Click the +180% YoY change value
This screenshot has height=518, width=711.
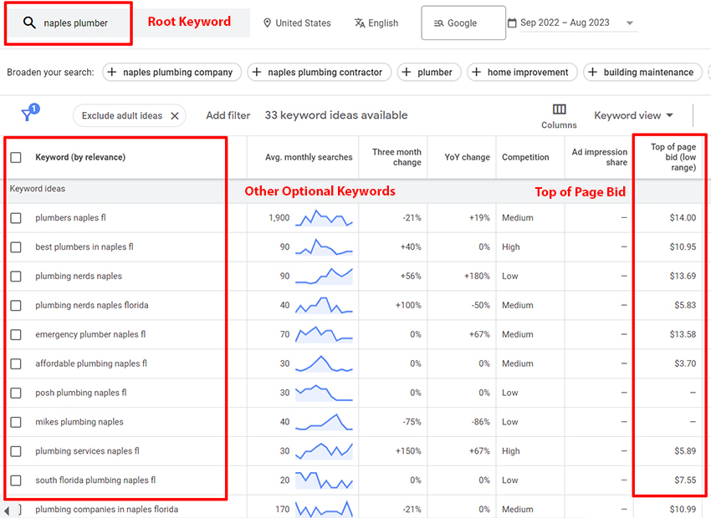tap(477, 277)
